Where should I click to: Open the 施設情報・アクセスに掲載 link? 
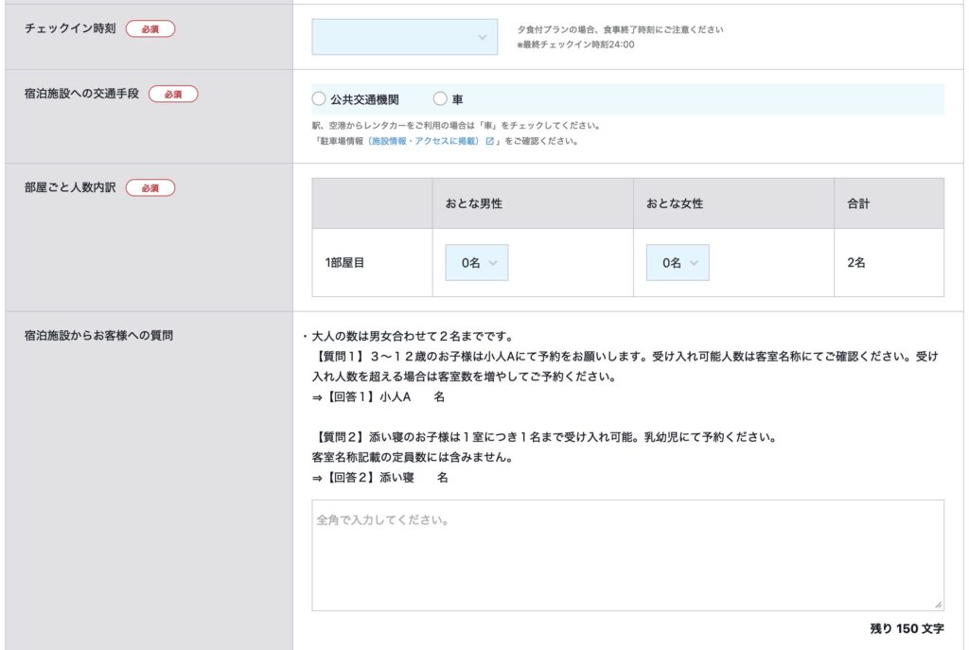tap(425, 141)
